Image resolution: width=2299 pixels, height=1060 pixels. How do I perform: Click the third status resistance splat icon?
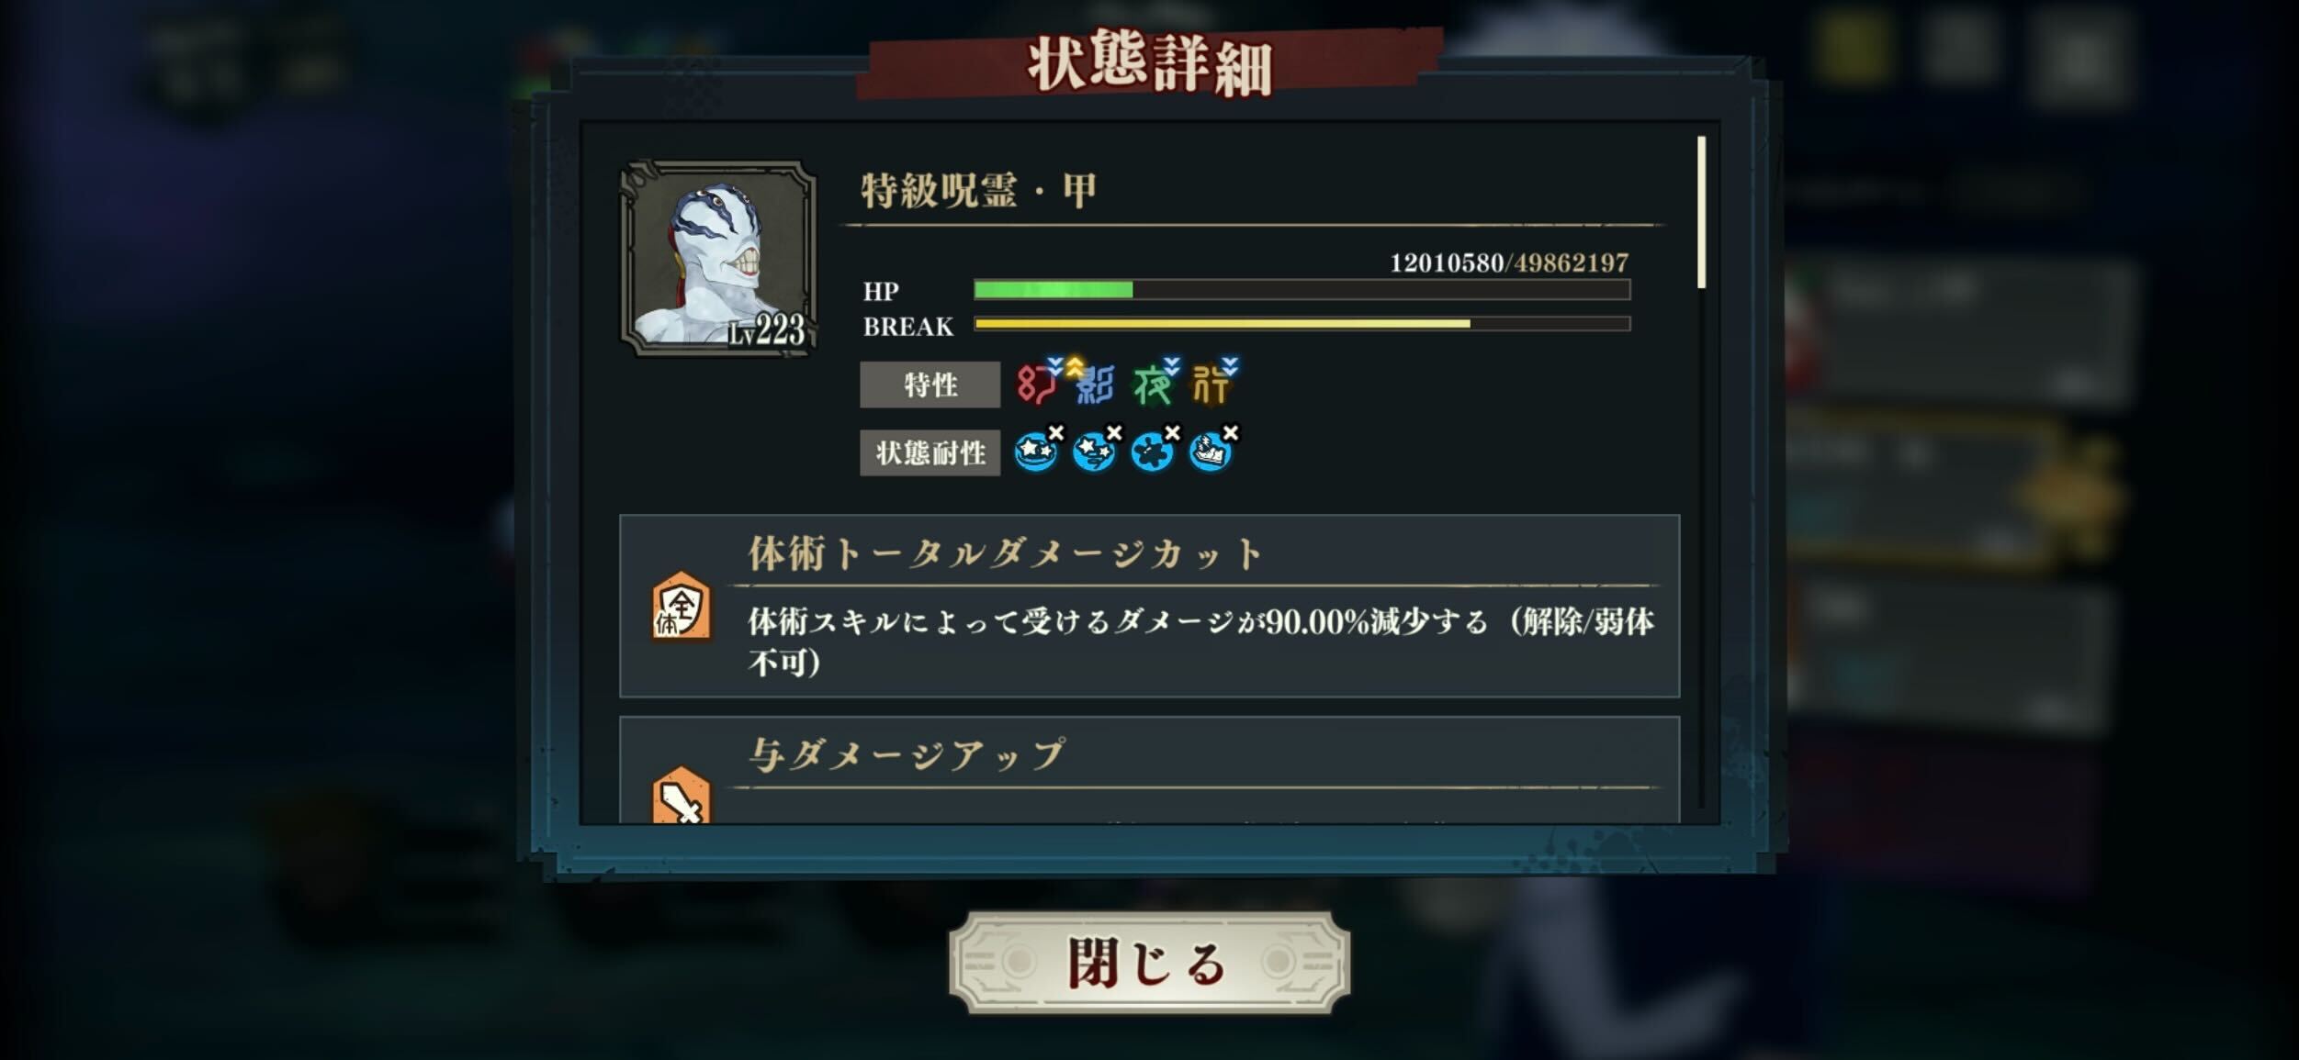tap(1155, 450)
